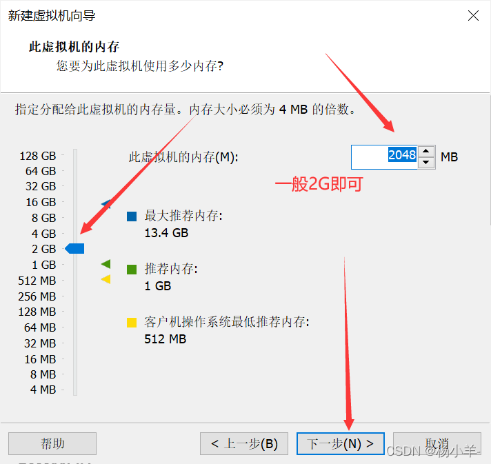Screen dimensions: 491x464
Task: Click the blue square legend for 最大推荐内存
Action: click(x=132, y=216)
